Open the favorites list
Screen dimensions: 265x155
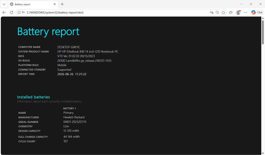[x=231, y=12]
